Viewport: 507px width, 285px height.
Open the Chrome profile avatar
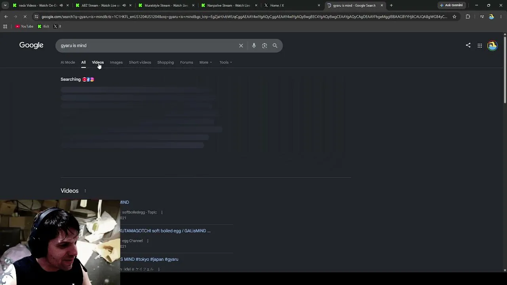492,17
